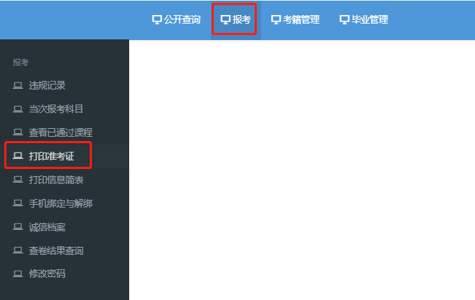The width and height of the screenshot is (475, 300).
Task: Click the laptop icon next to 违规记录
Action: coord(18,86)
